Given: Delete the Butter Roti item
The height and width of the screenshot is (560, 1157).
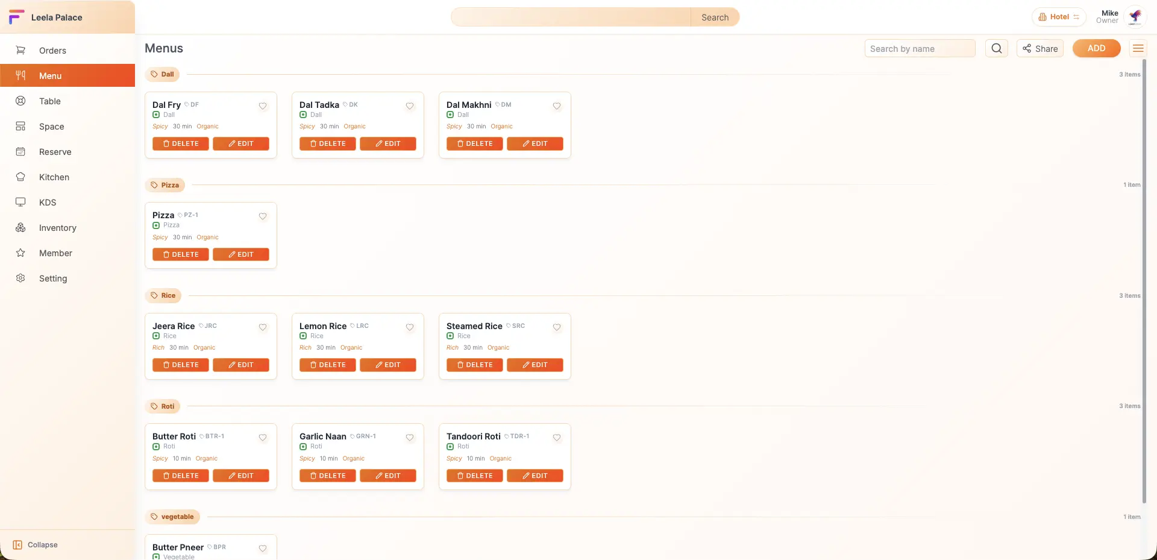Looking at the screenshot, I should point(181,476).
